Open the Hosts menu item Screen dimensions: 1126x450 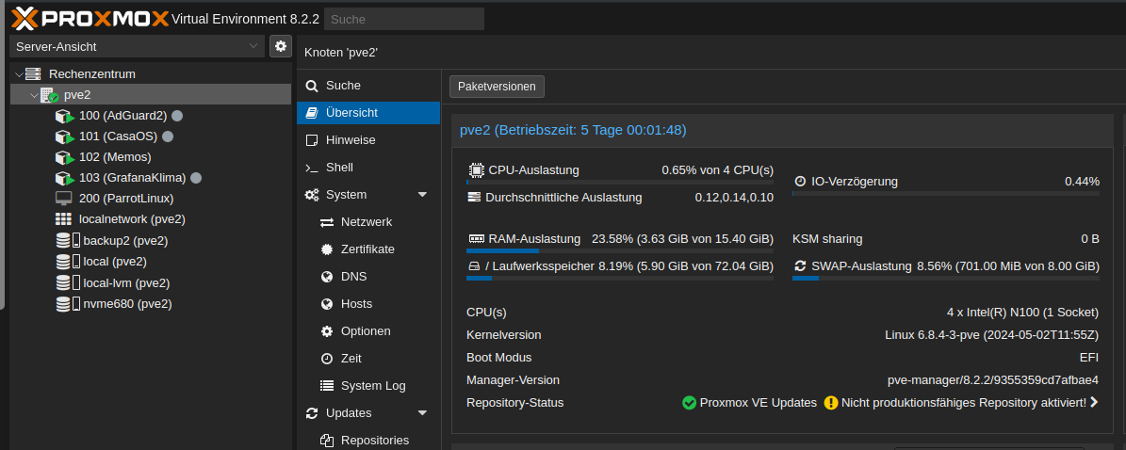(368, 303)
